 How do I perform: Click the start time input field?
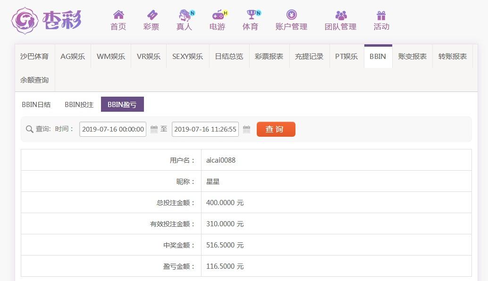113,129
